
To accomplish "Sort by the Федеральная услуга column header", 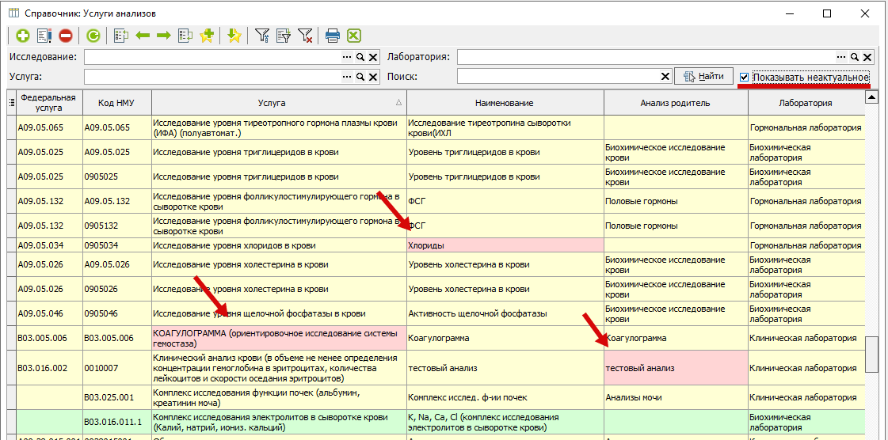I will (x=49, y=103).
